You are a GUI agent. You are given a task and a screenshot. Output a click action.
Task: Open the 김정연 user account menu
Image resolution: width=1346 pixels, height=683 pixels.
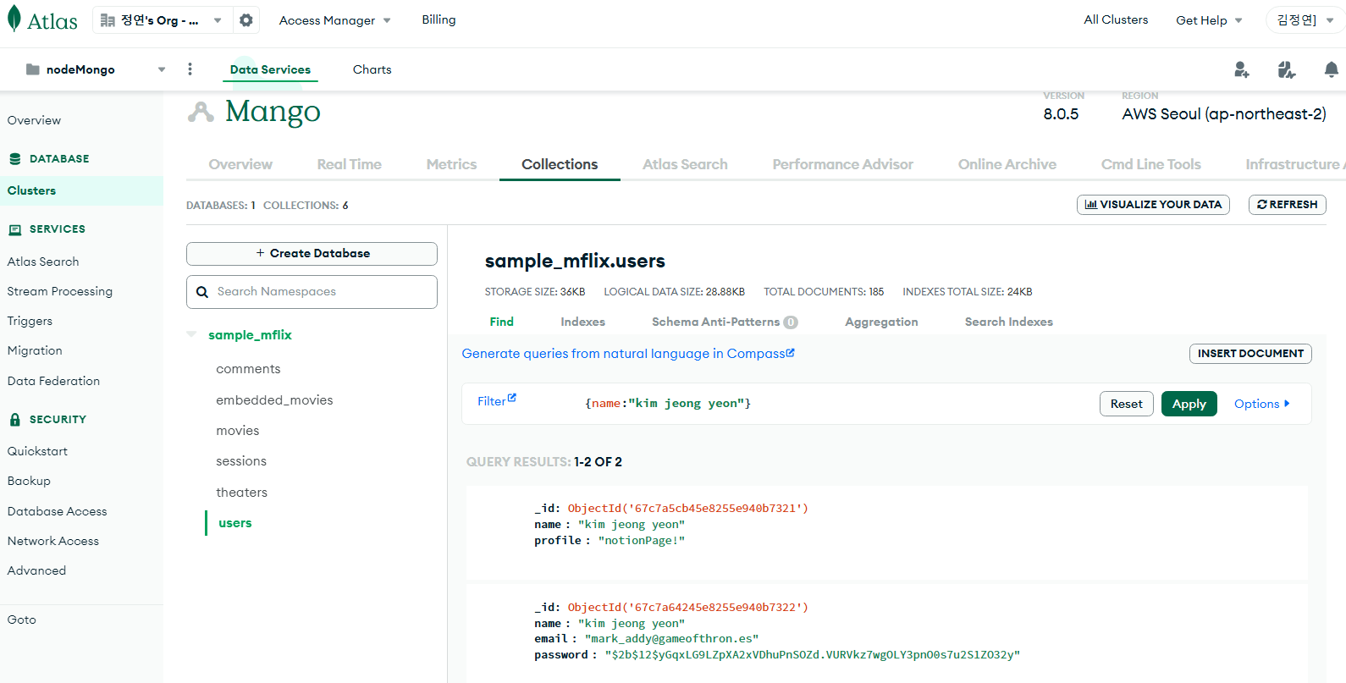click(x=1305, y=20)
